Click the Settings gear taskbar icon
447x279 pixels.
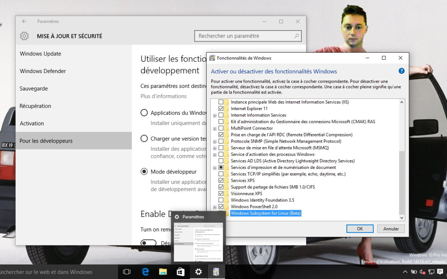(198, 272)
